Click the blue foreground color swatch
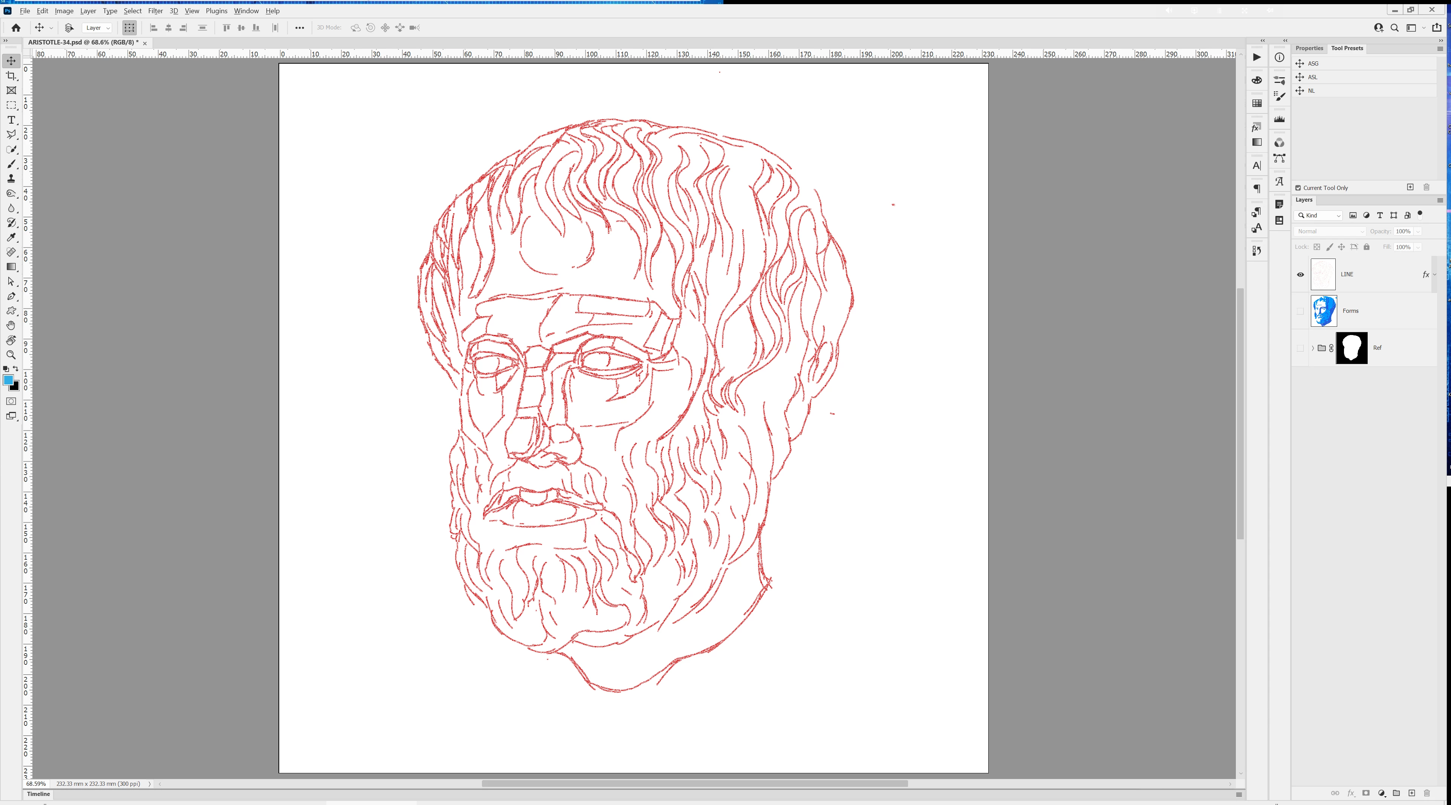The height and width of the screenshot is (805, 1451). pyautogui.click(x=8, y=380)
